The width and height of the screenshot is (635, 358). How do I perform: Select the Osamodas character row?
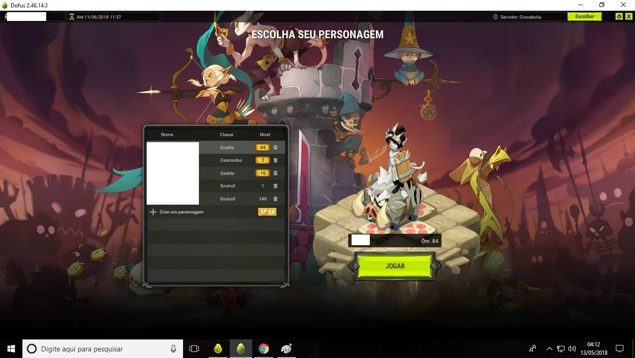pyautogui.click(x=216, y=160)
